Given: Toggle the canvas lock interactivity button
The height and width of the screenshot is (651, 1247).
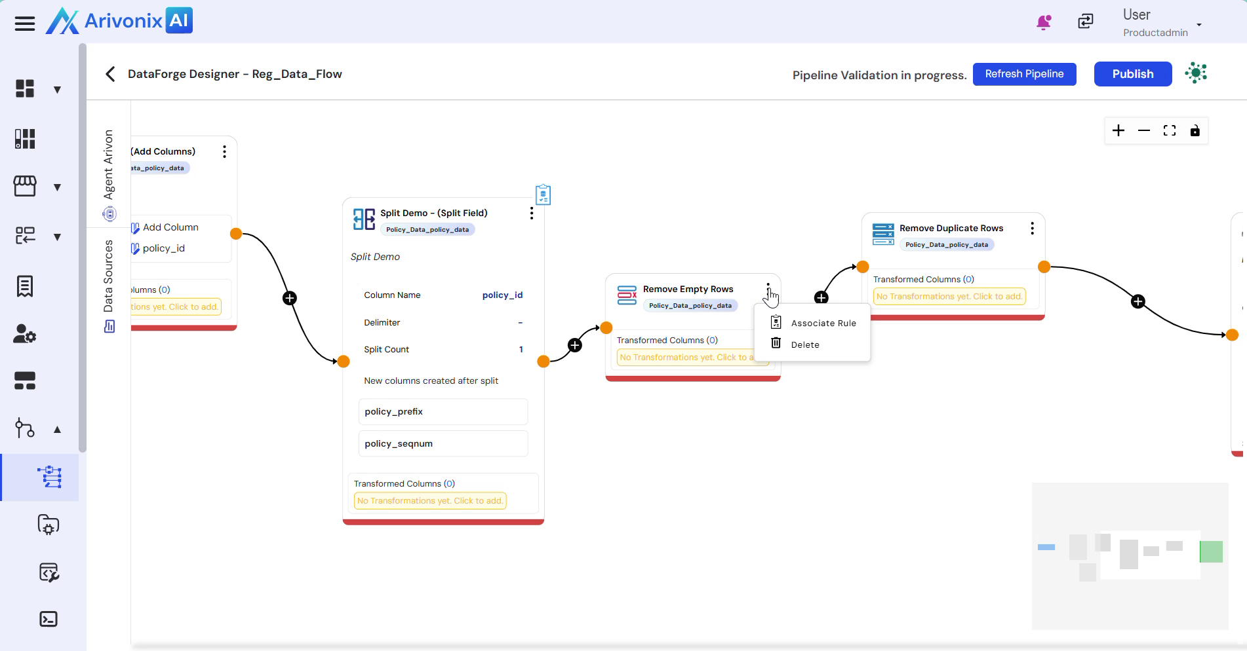Looking at the screenshot, I should 1195,131.
